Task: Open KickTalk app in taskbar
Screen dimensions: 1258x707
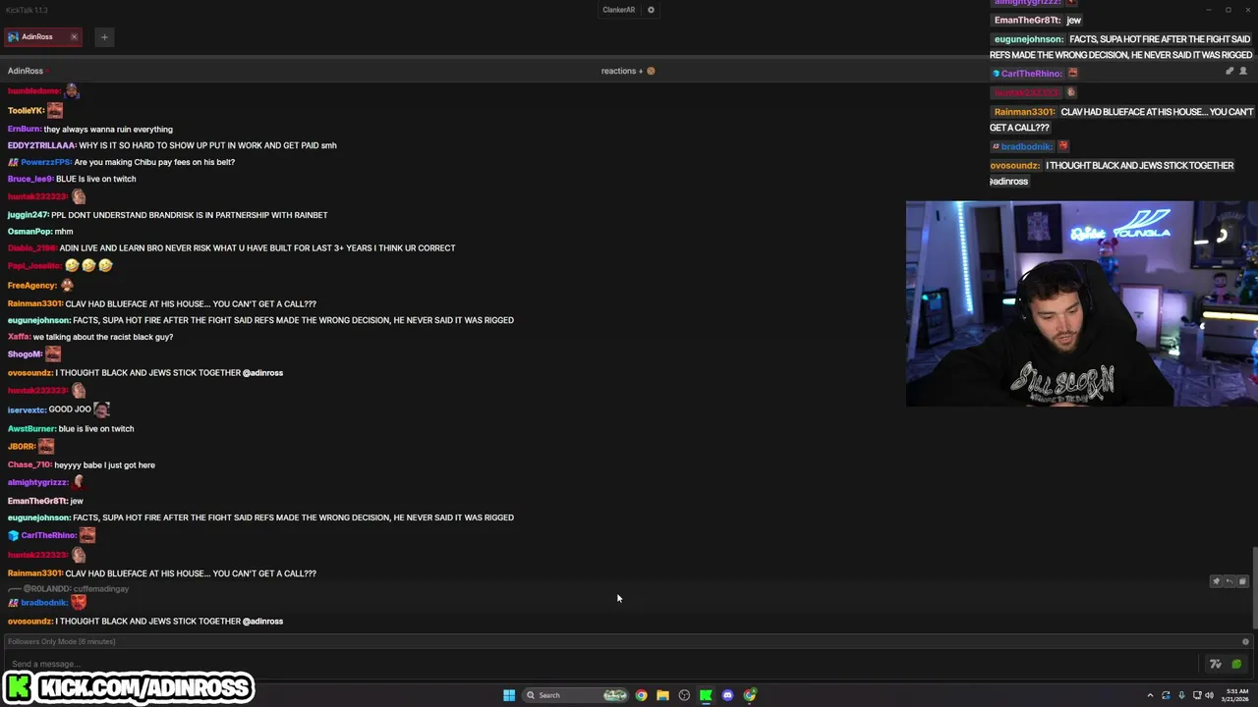Action: tap(706, 695)
